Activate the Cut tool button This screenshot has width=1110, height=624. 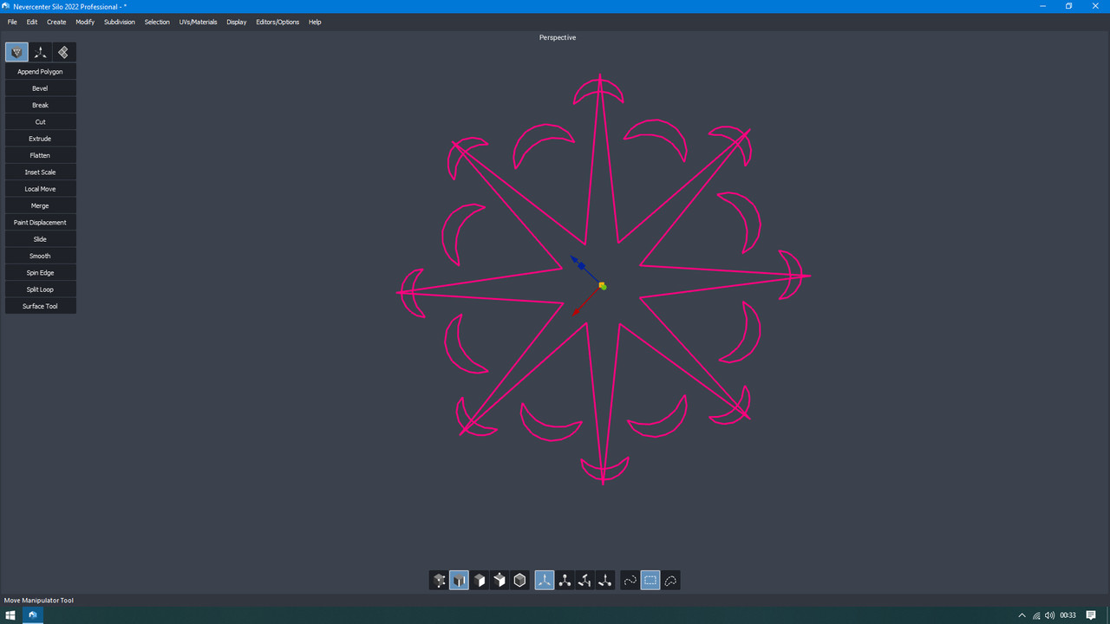pyautogui.click(x=41, y=122)
